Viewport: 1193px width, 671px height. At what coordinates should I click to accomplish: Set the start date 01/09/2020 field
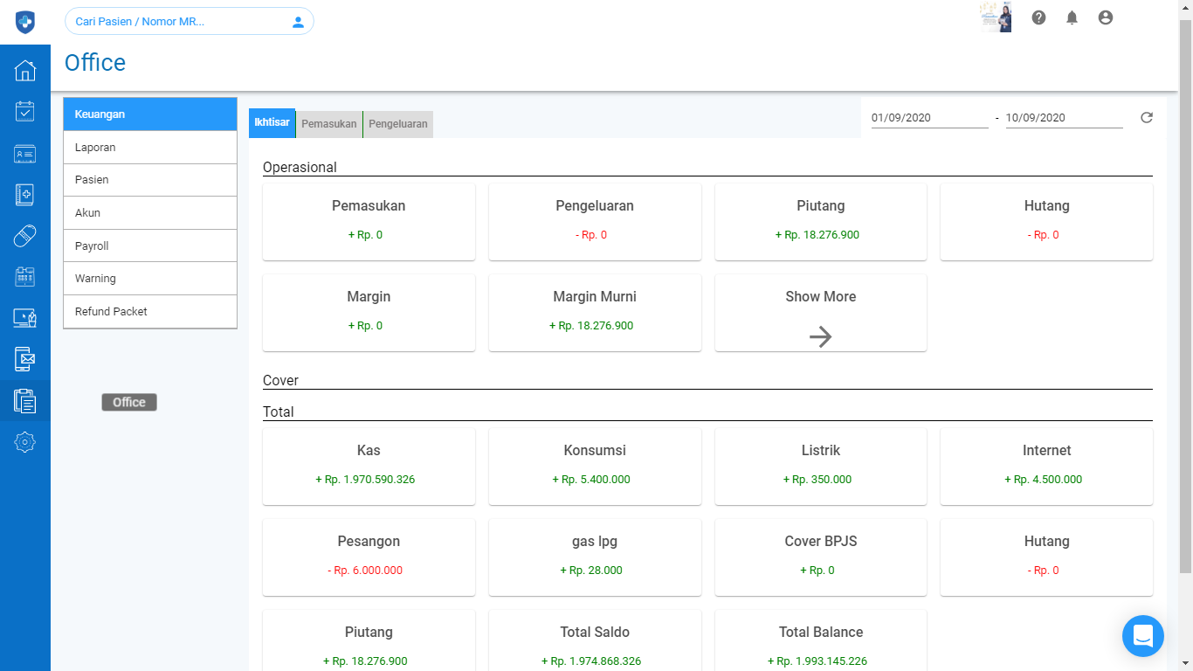pyautogui.click(x=929, y=117)
